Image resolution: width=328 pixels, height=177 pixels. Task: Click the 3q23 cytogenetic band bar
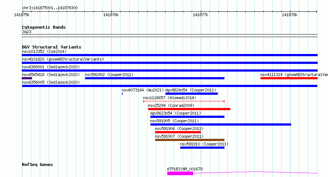tap(170, 36)
